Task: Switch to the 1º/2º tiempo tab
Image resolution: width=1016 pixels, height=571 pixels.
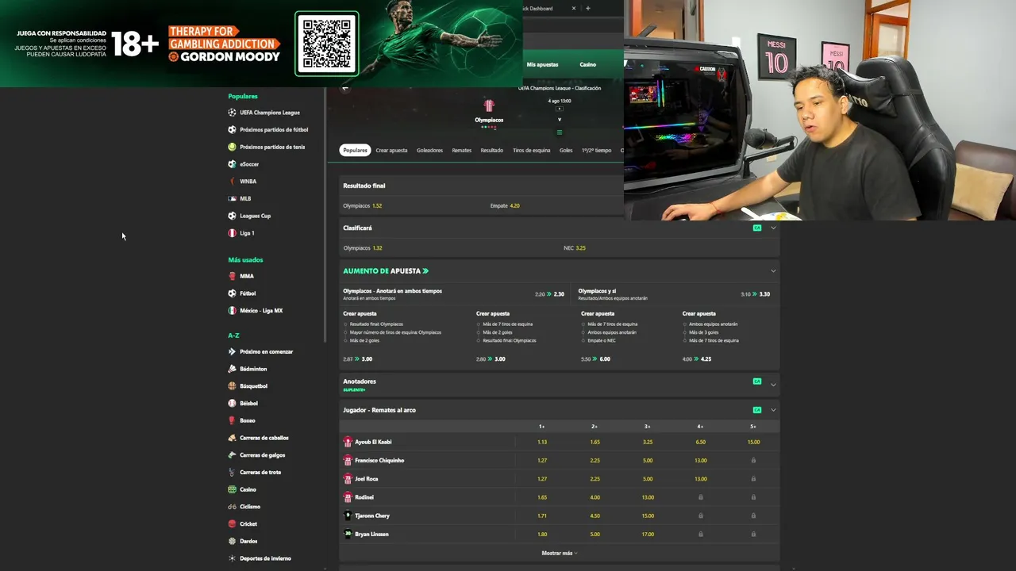Action: [596, 150]
